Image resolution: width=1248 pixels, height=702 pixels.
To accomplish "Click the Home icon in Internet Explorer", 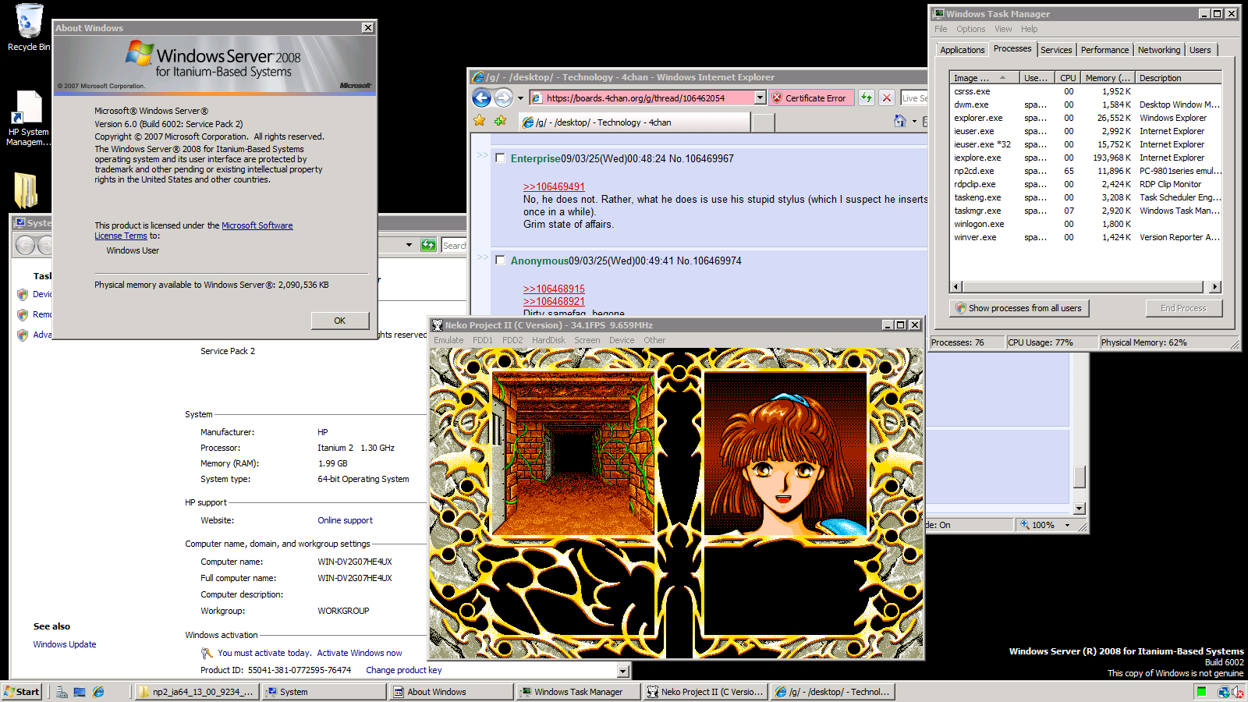I will pos(900,121).
